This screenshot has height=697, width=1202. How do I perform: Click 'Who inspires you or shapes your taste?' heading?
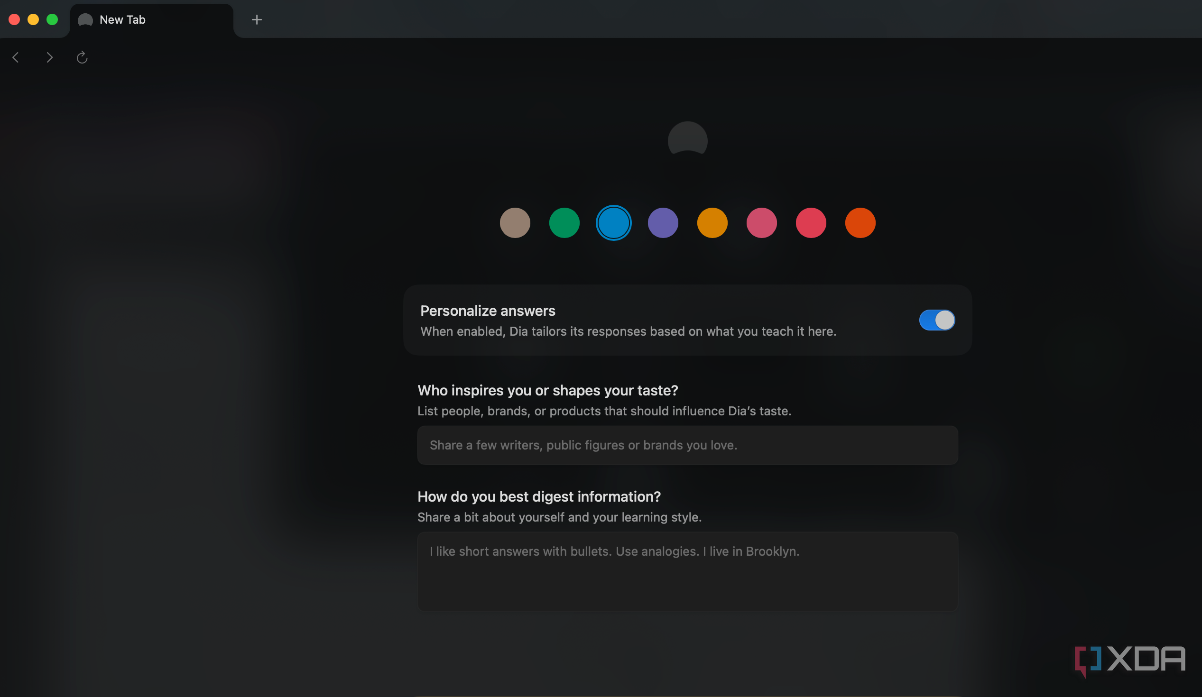tap(547, 390)
